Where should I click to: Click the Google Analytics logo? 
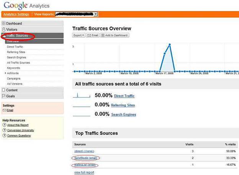click(26, 6)
